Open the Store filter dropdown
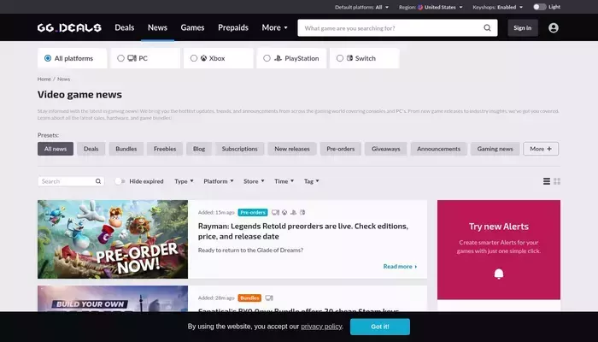This screenshot has height=342, width=598. (254, 181)
